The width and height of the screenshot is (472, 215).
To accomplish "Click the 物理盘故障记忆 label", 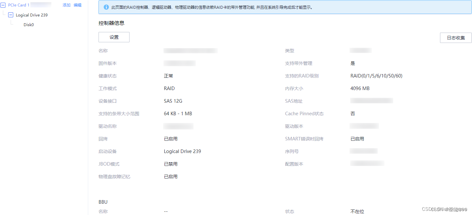I will (114, 177).
